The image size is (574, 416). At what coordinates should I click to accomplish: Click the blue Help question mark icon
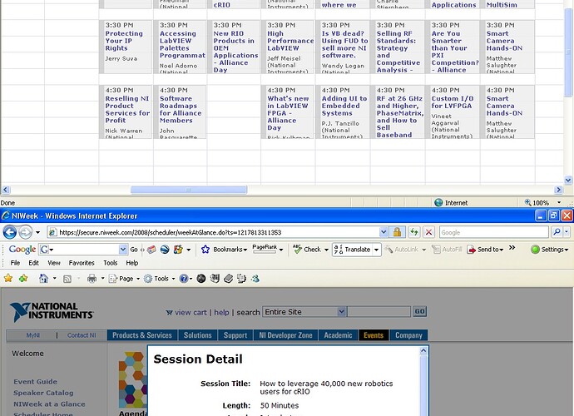[x=183, y=279]
